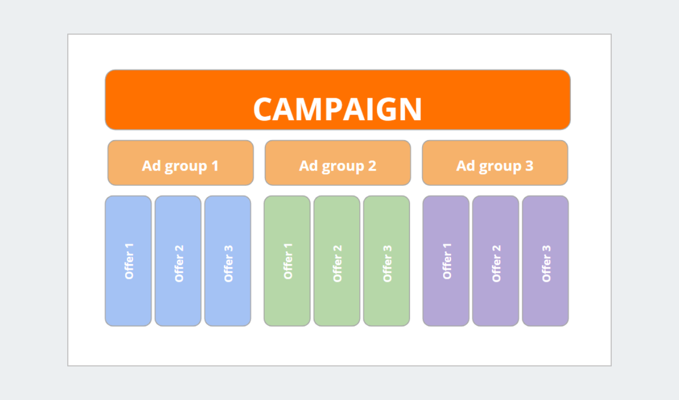Select the Ad group 2 box
The image size is (679, 400).
click(338, 163)
